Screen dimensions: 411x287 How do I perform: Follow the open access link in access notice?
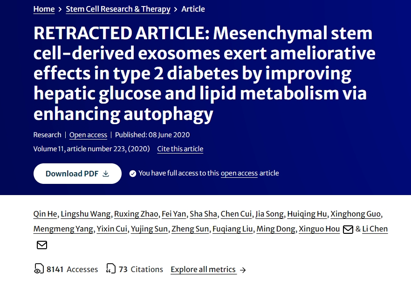tap(239, 173)
